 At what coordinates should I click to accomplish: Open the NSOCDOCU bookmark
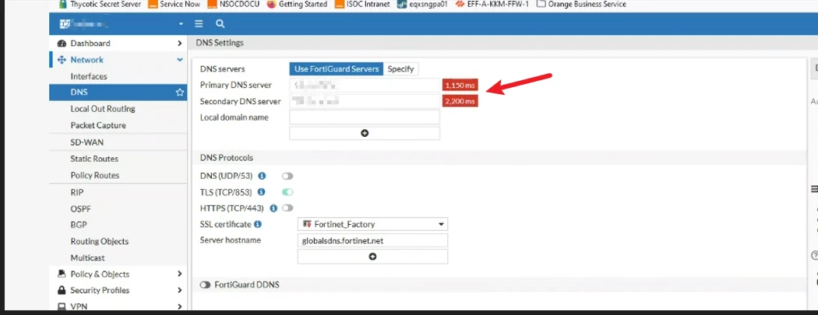[233, 4]
